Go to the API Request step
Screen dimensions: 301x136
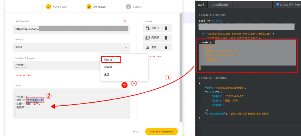point(97,7)
